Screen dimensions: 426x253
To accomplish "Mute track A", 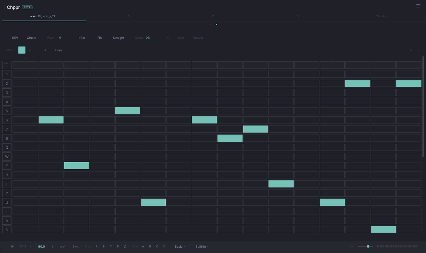I will pos(97,246).
